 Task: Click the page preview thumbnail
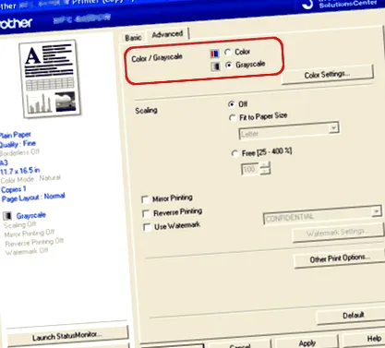(x=50, y=78)
